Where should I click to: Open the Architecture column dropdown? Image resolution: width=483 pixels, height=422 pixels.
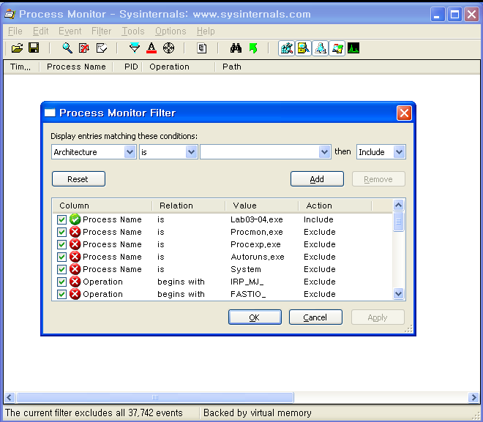pos(130,151)
